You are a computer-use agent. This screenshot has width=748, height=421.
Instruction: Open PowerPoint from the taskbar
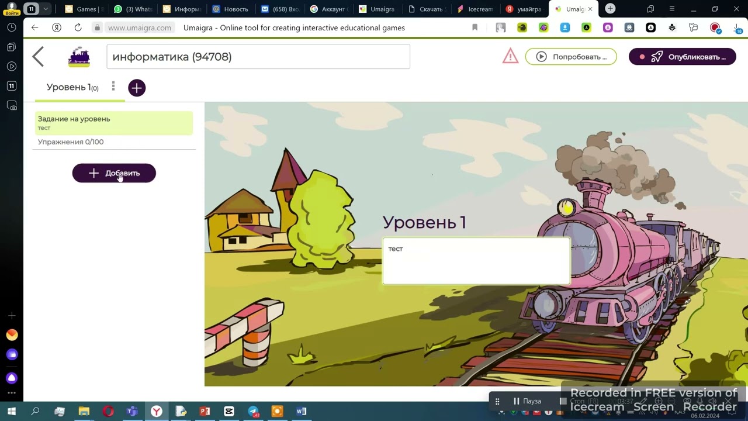coord(205,412)
